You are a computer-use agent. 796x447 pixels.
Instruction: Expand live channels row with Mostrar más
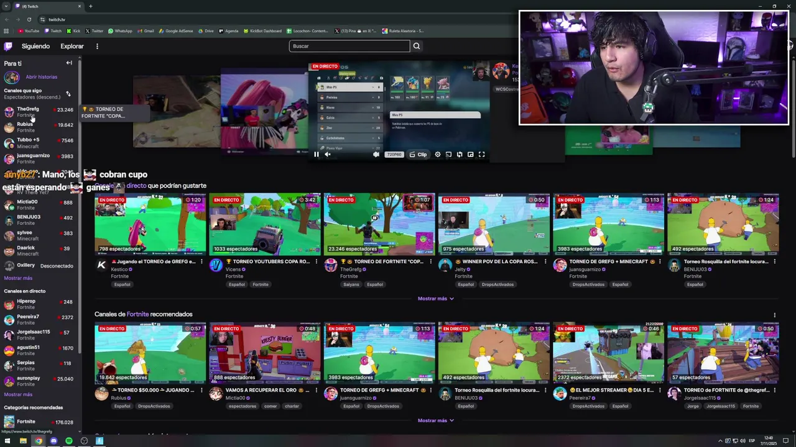[435, 299]
